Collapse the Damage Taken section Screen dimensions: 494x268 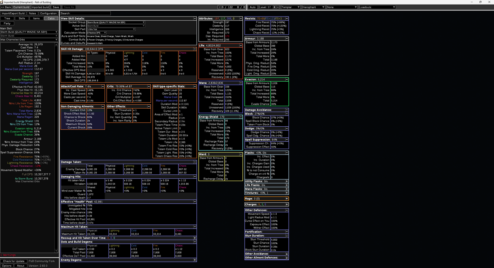click(195, 162)
